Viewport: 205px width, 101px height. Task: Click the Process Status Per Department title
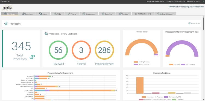60,73
